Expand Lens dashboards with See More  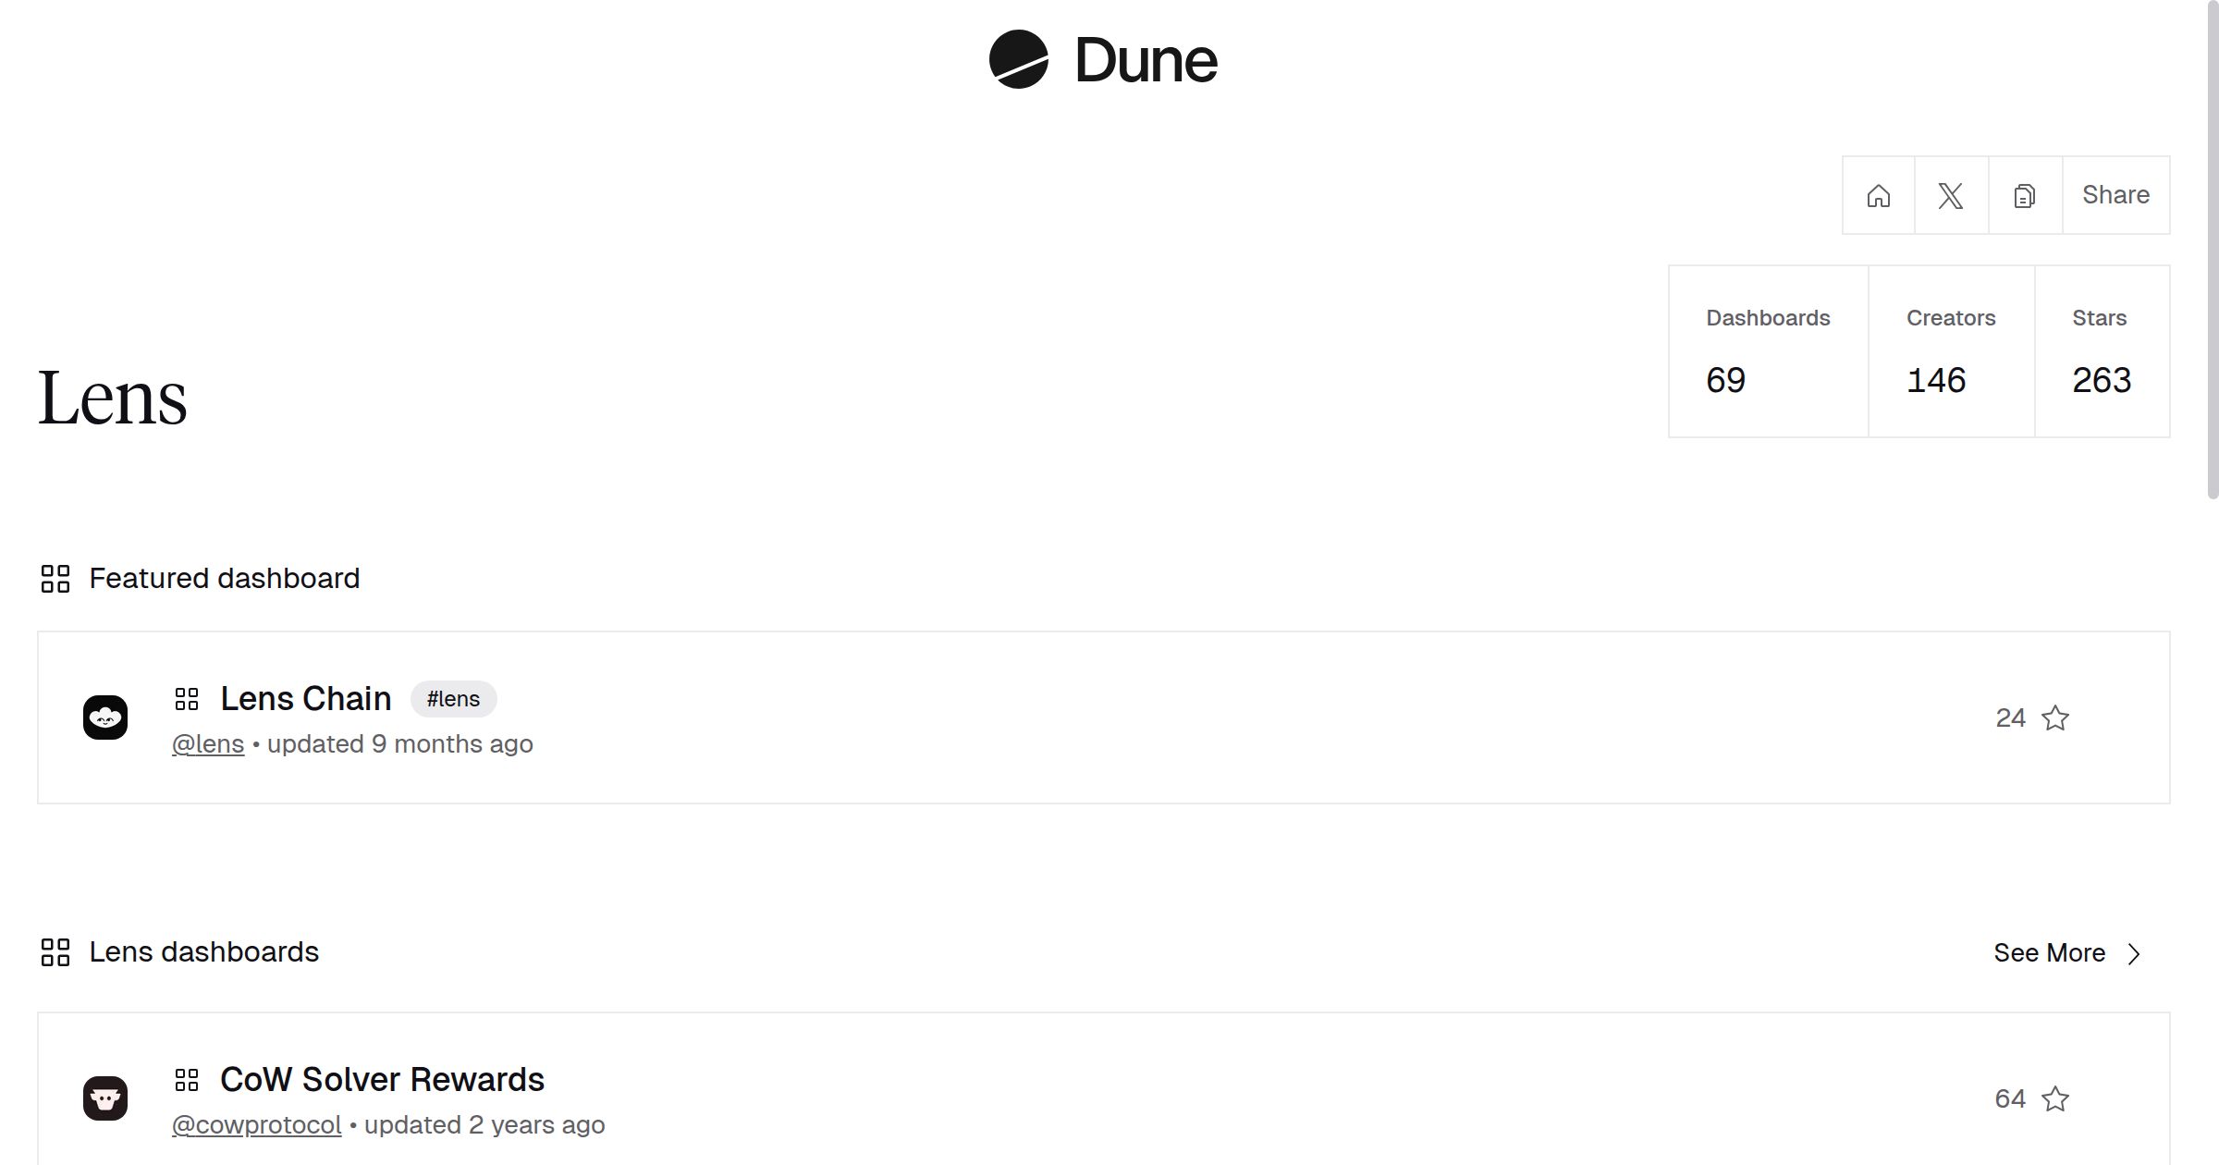click(x=2049, y=953)
